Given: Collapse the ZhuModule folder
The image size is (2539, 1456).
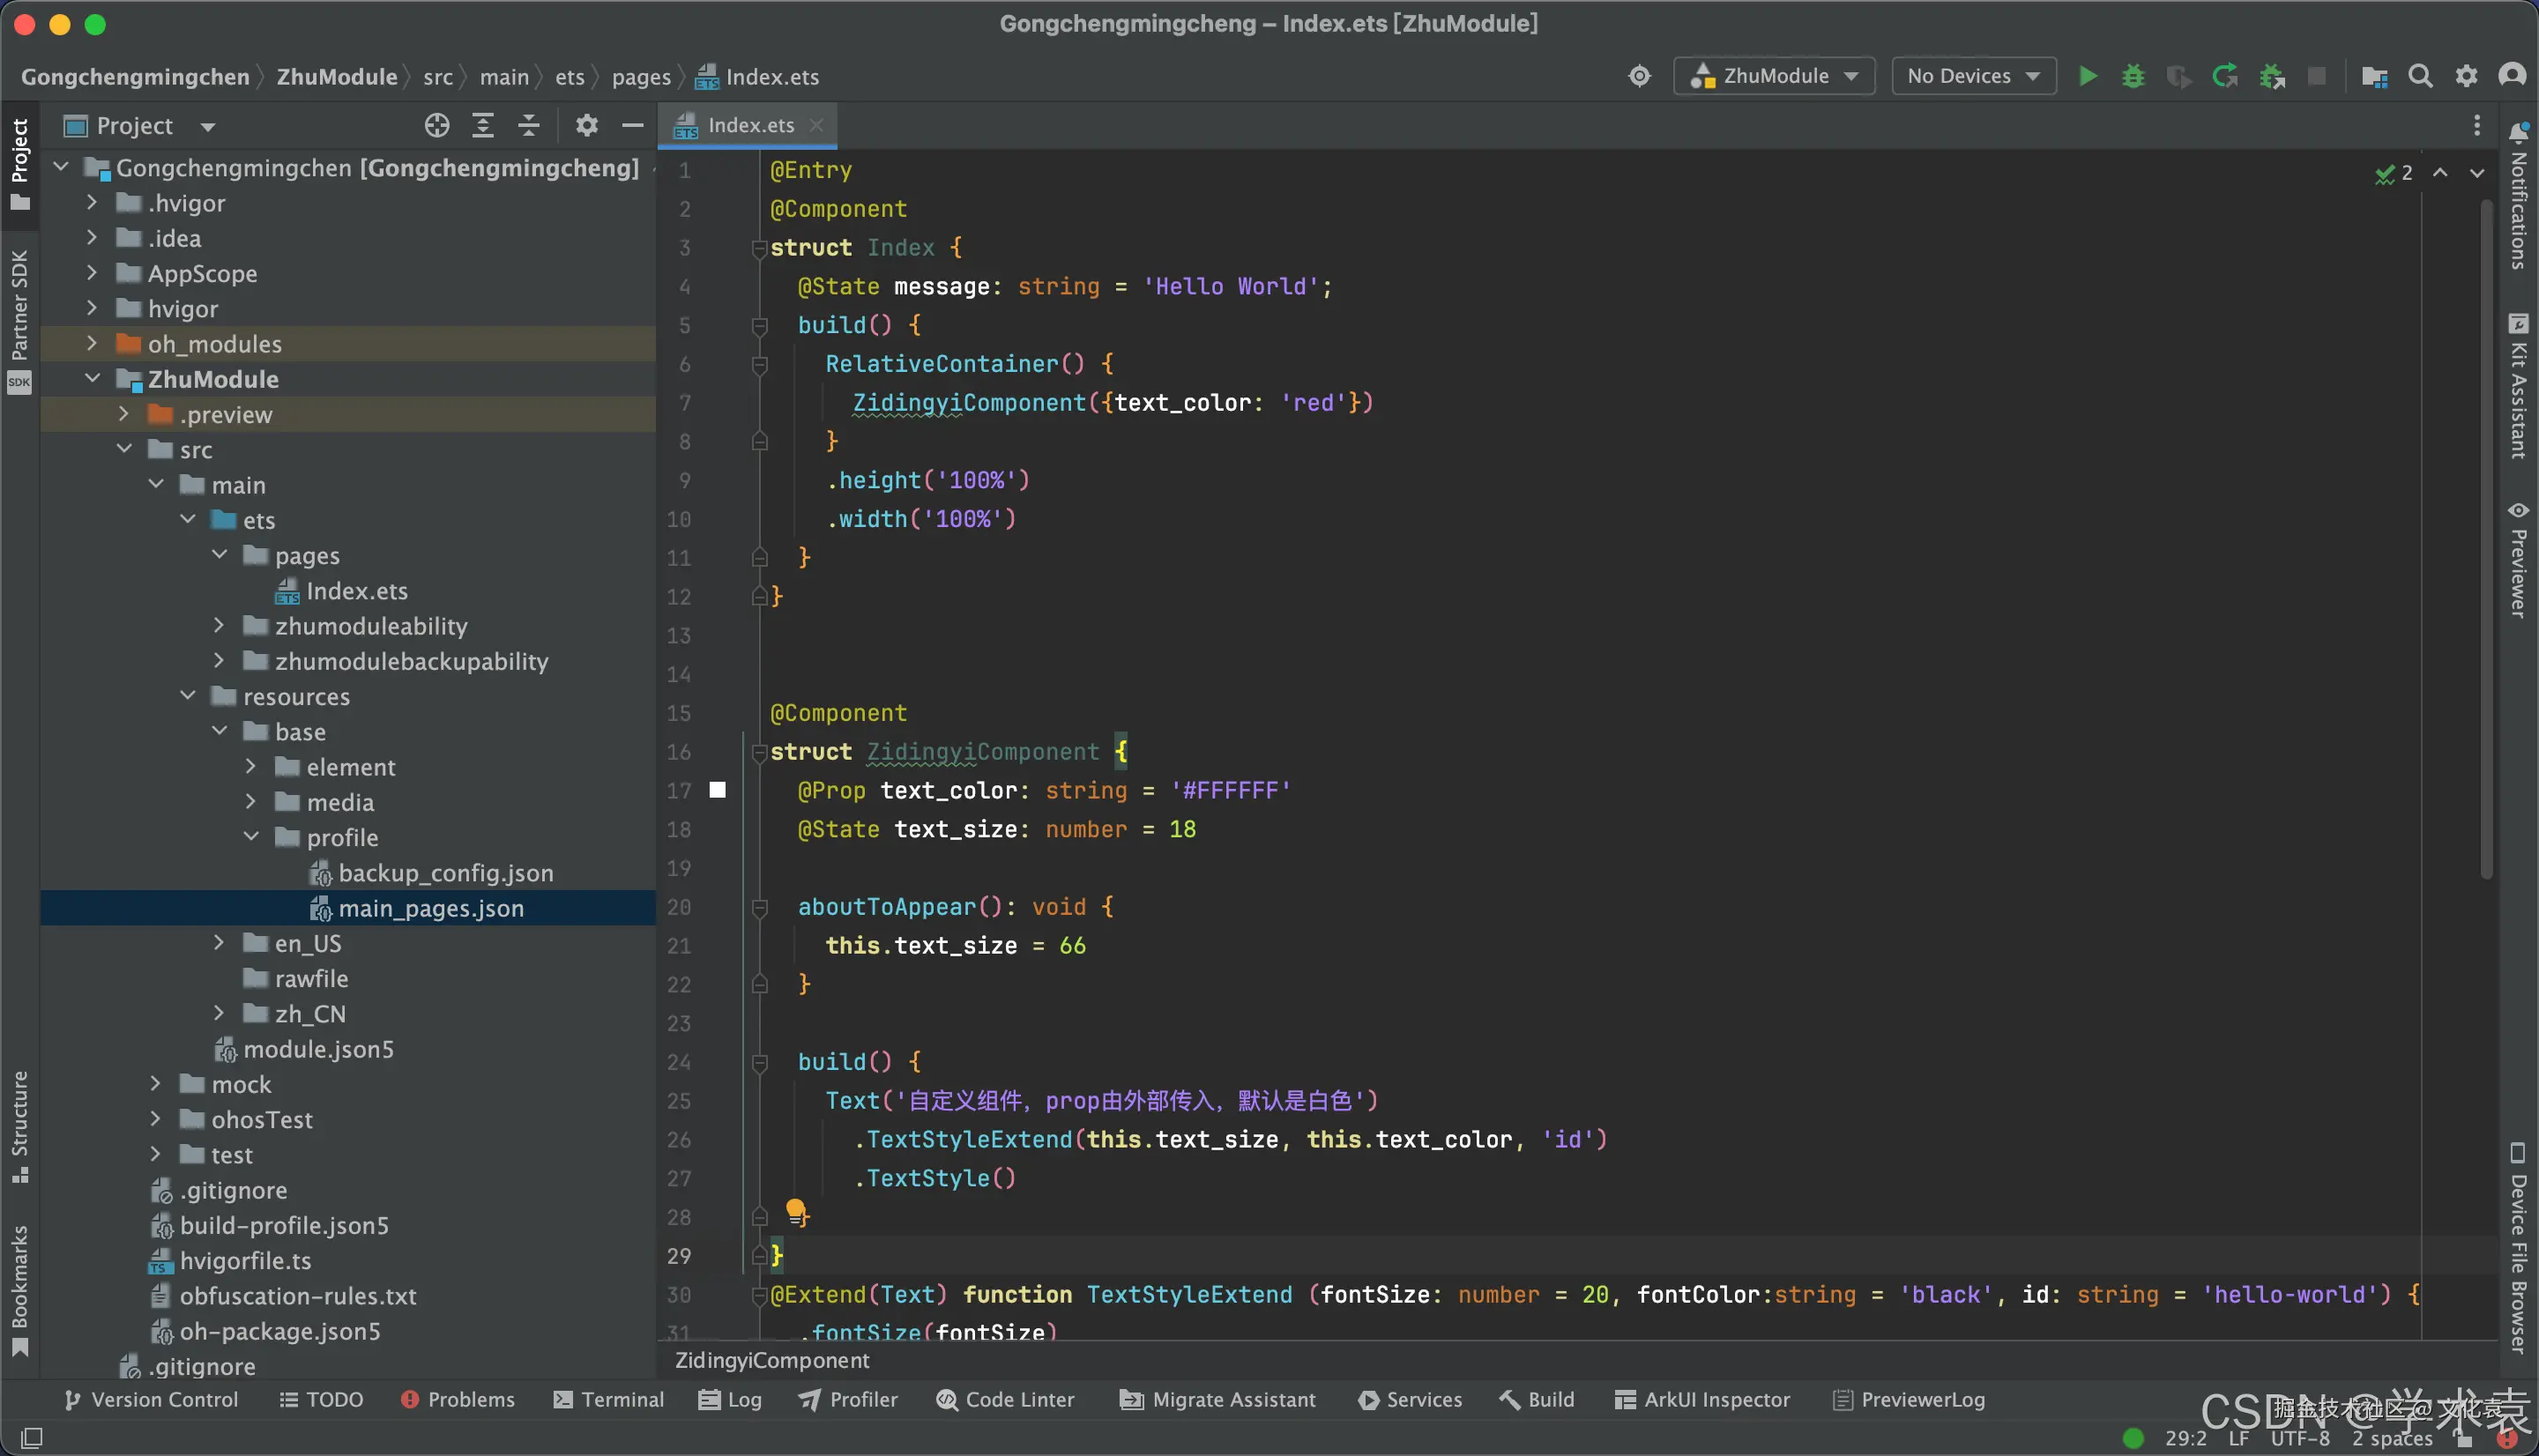Looking at the screenshot, I should click(x=93, y=378).
